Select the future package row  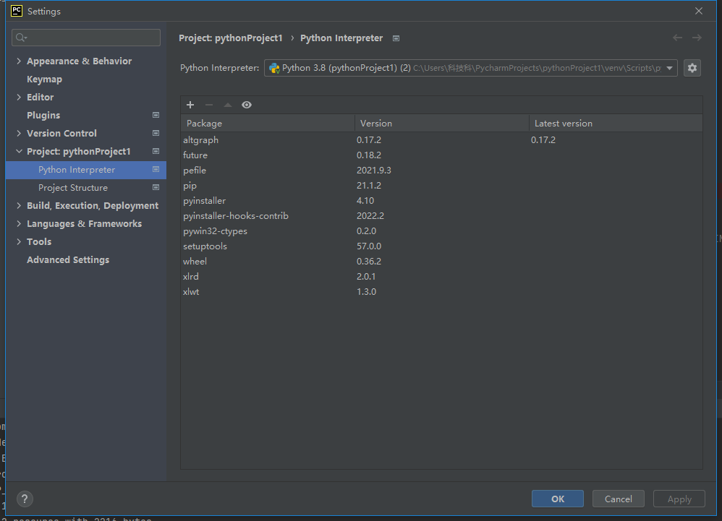coord(441,155)
